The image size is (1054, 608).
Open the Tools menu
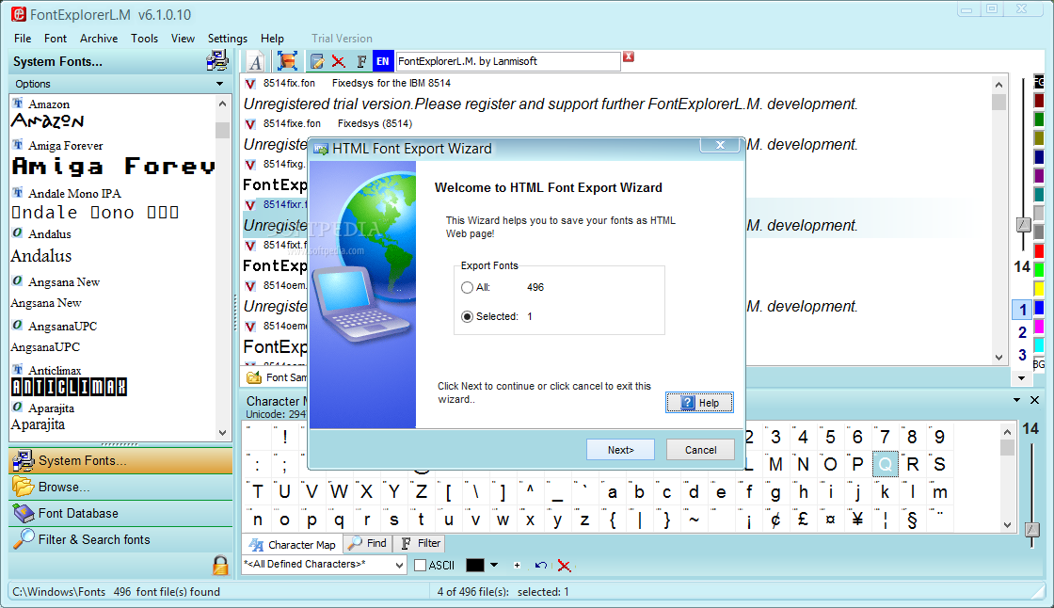[x=145, y=39]
